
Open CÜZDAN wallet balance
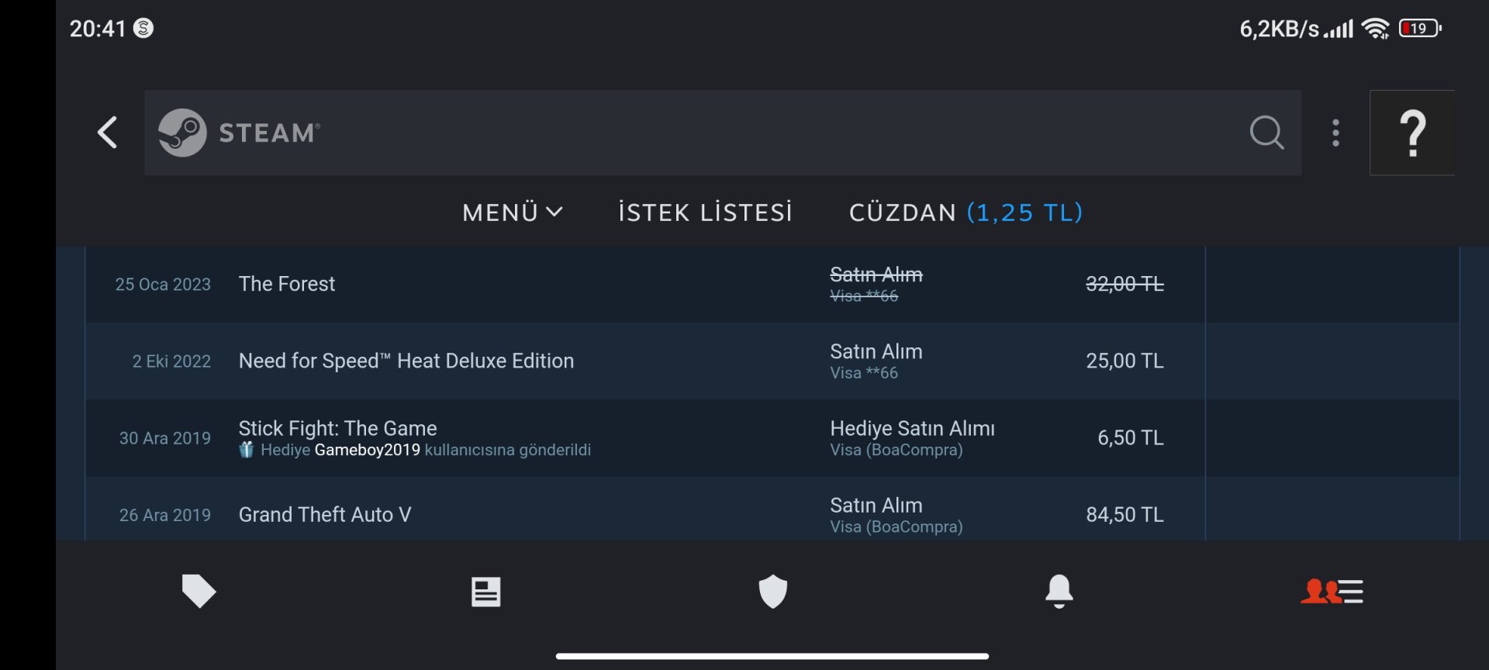(966, 212)
